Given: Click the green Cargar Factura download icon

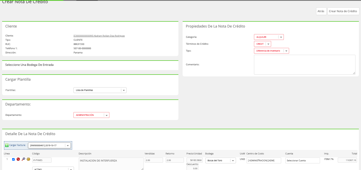Looking at the screenshot, I should pos(7,145).
